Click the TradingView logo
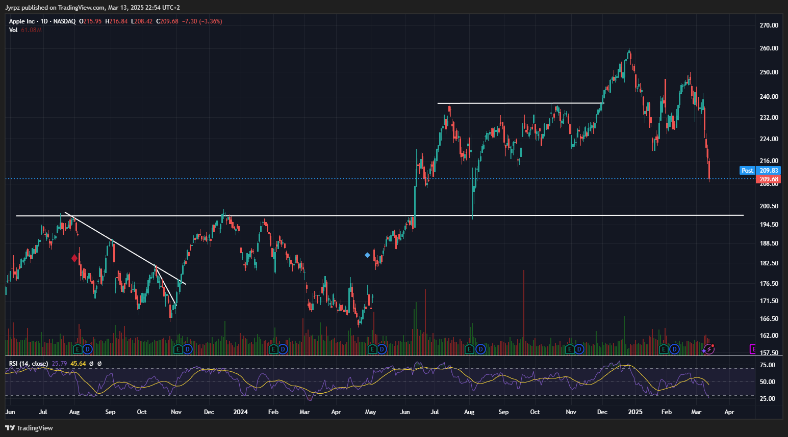Image resolution: width=788 pixels, height=437 pixels. tap(29, 428)
